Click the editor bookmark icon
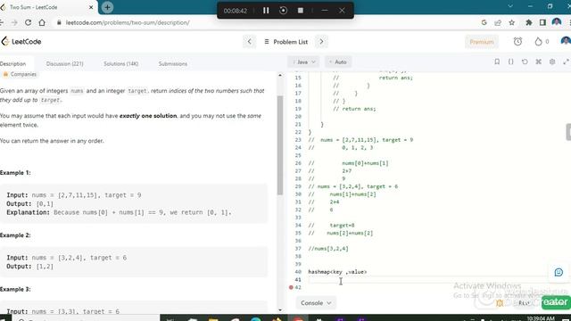This screenshot has height=321, width=571. [497, 62]
